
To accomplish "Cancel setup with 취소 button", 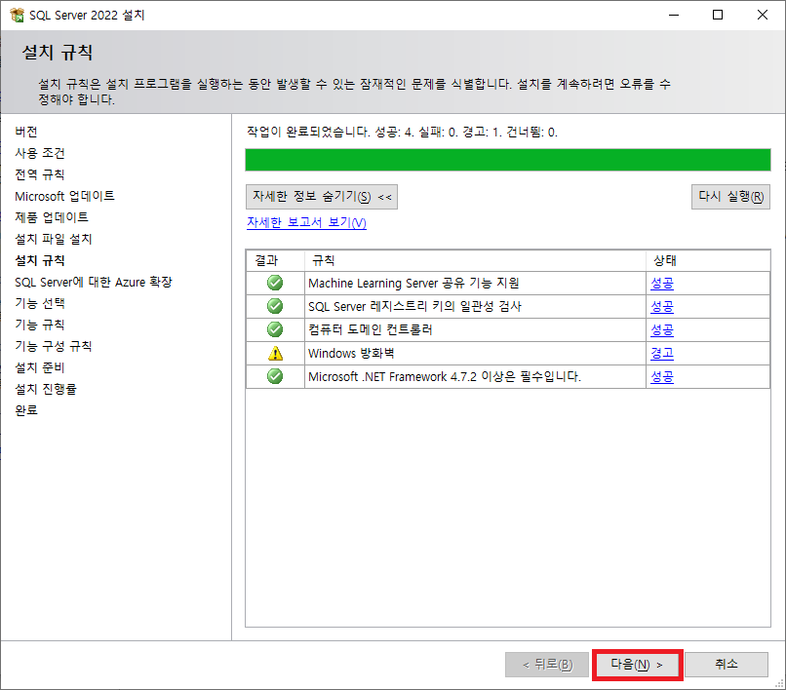I will [x=727, y=665].
